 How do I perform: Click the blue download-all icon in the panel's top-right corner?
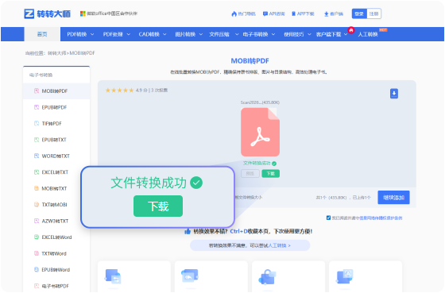[394, 94]
